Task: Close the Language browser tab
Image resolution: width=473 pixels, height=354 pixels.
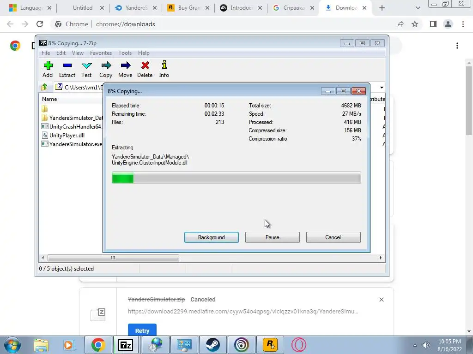Action: point(49,8)
